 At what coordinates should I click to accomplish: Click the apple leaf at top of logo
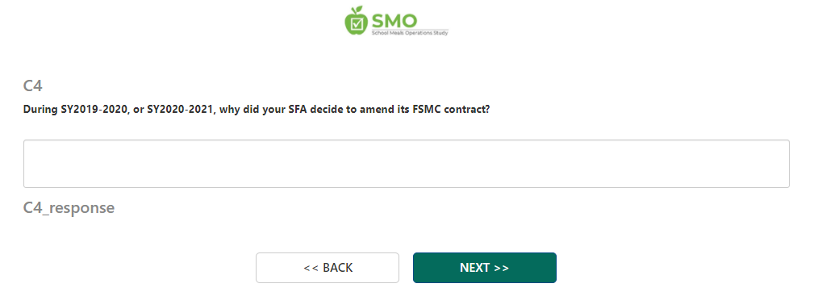pos(360,10)
